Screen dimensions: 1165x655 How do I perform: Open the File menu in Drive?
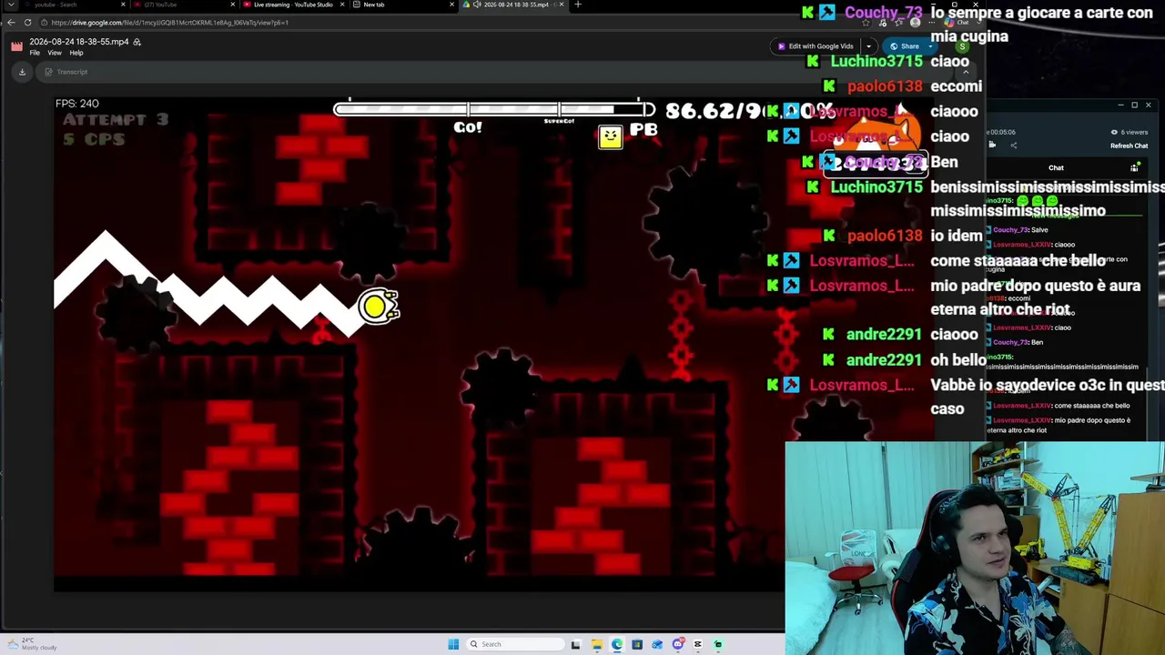click(x=35, y=53)
